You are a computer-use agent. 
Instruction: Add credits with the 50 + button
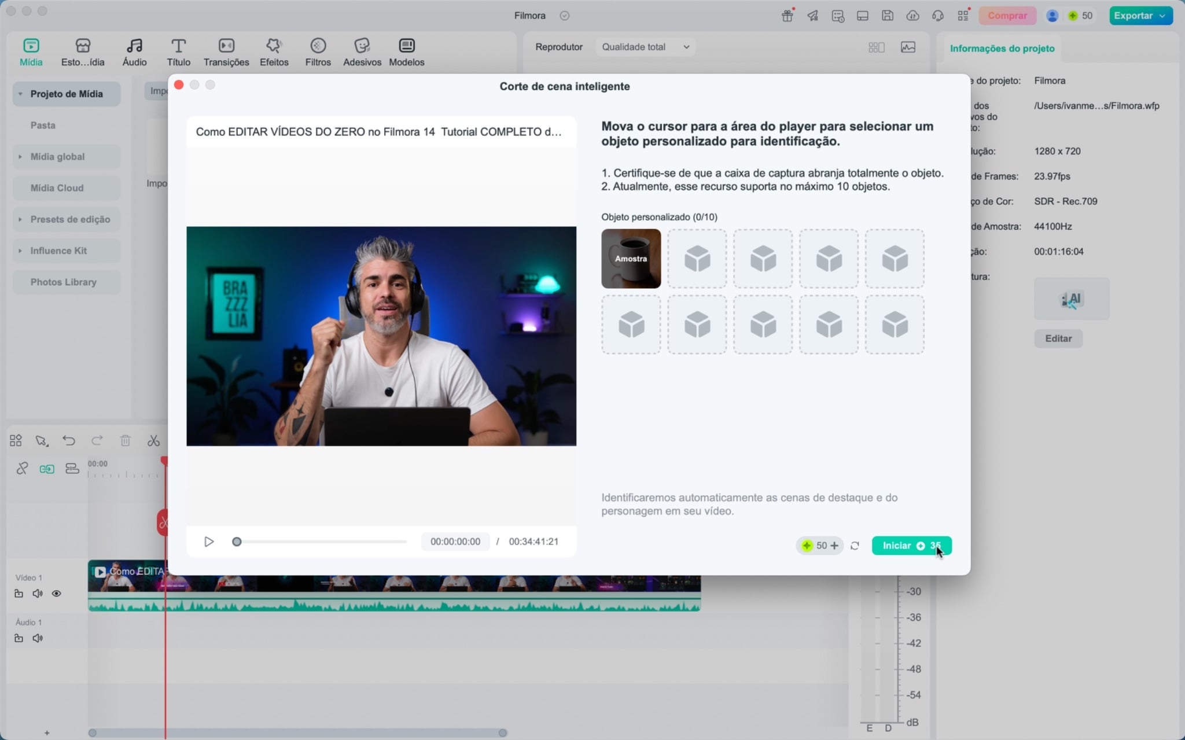pos(819,546)
